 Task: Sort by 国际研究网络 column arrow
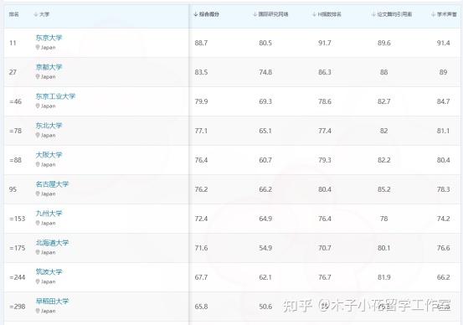(255, 14)
